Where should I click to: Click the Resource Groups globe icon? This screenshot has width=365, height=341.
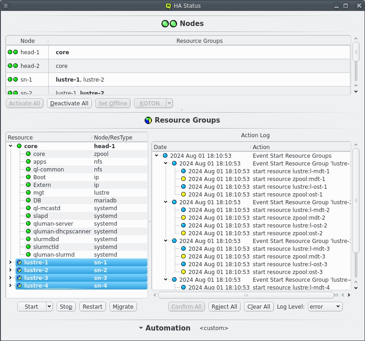point(148,120)
